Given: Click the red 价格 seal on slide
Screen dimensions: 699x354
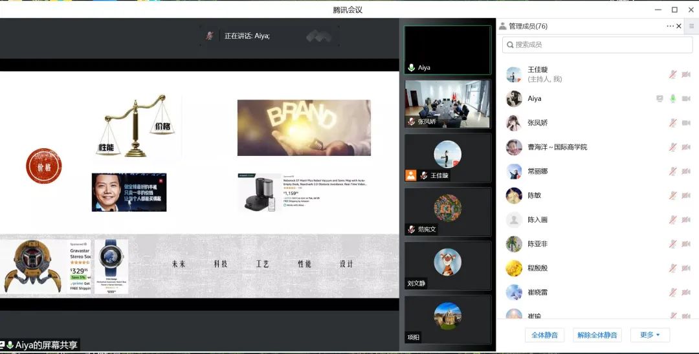Looking at the screenshot, I should coord(44,166).
